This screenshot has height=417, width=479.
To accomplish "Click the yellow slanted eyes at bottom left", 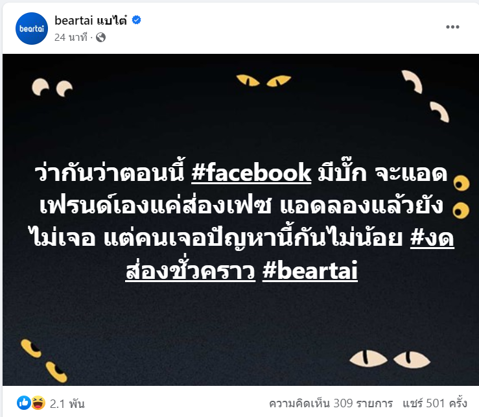I will click(44, 361).
